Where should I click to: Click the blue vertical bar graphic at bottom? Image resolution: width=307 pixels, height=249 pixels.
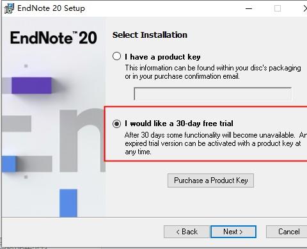pyautogui.click(x=68, y=203)
